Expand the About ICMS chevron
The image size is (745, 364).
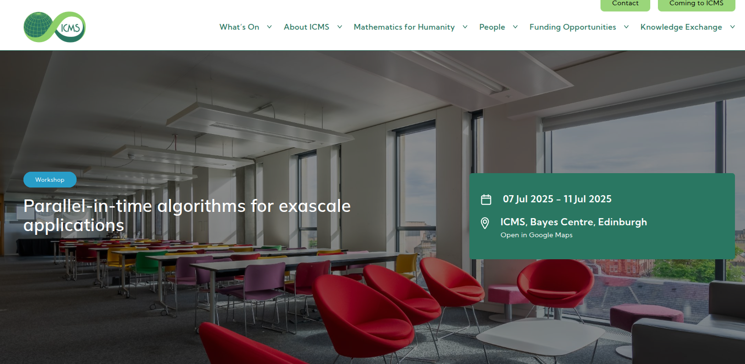point(340,27)
